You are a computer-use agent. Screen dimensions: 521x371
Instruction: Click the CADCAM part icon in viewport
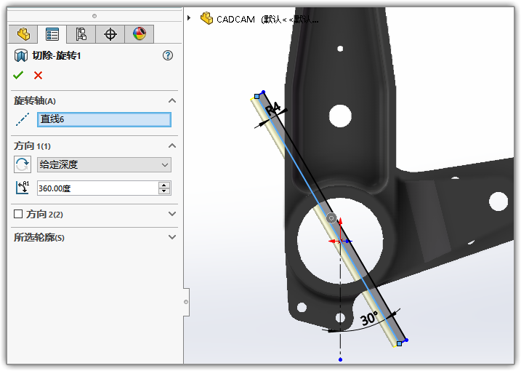coord(206,18)
